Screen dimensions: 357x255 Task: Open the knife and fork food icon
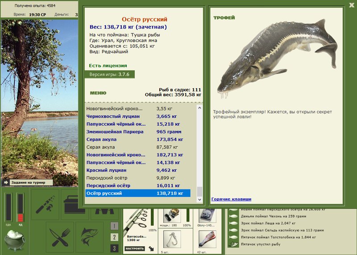(x=60, y=238)
